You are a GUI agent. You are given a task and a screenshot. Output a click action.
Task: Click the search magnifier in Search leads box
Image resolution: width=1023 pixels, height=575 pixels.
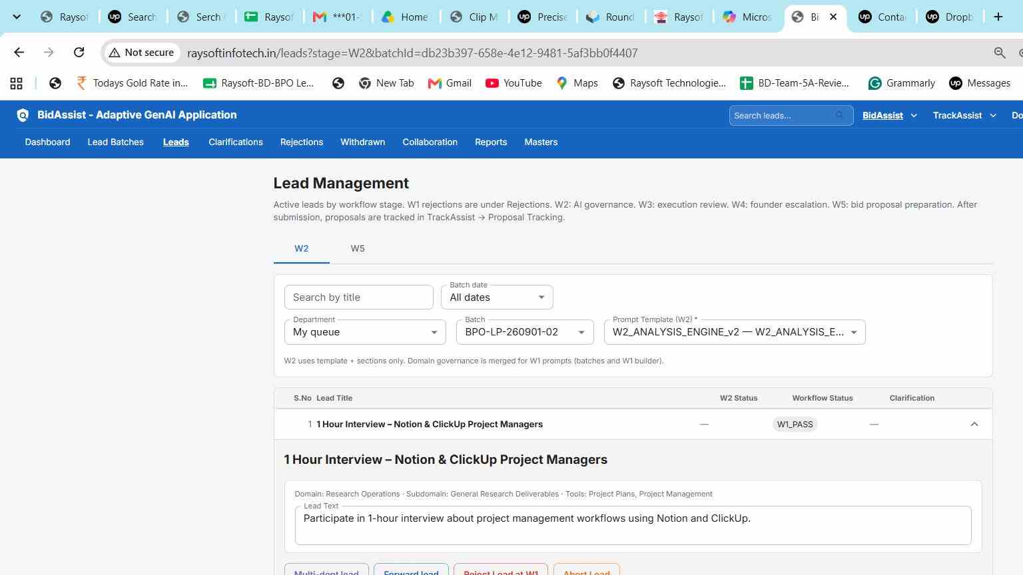point(840,115)
